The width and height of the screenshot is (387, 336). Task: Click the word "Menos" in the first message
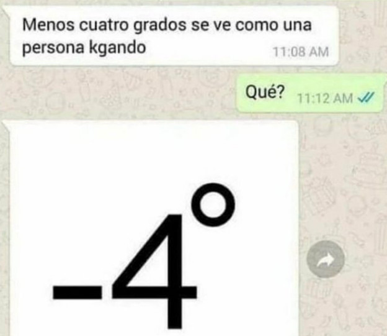pos(48,25)
